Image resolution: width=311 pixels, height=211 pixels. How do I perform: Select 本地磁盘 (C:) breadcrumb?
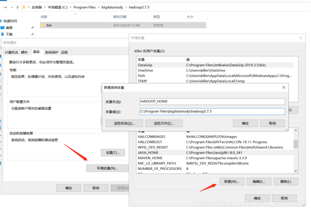tap(58, 7)
